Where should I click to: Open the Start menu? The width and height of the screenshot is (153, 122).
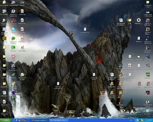5,120
